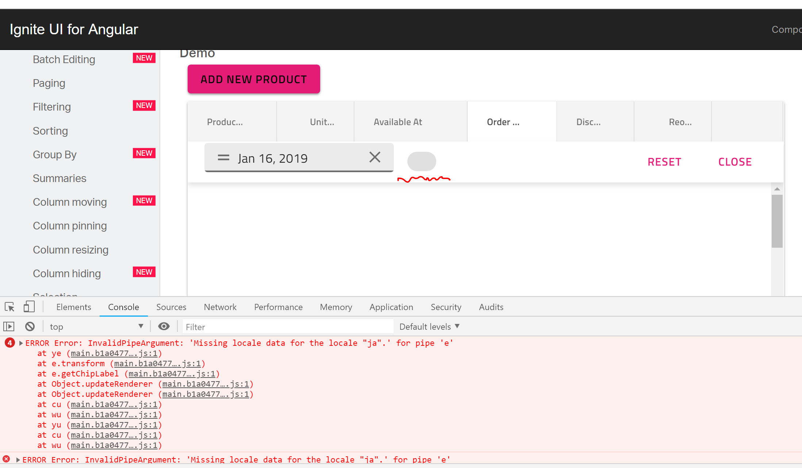Click RESET in the filter row
802x468 pixels.
point(664,162)
